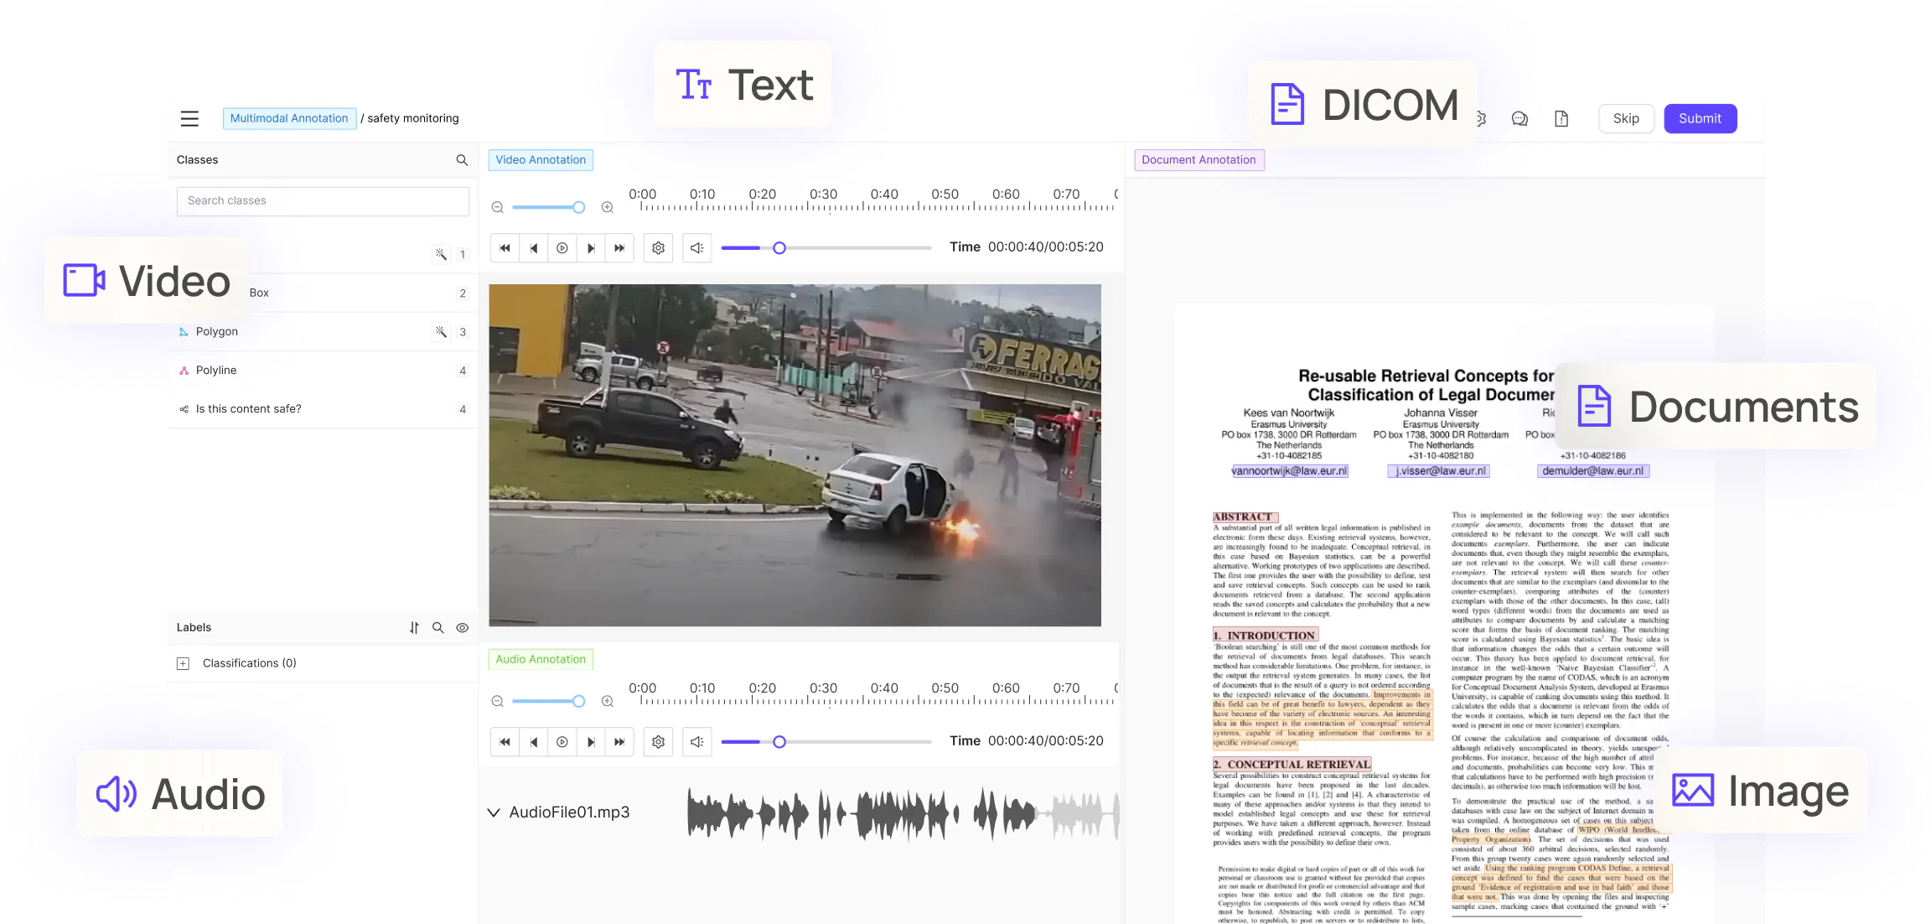Zoom in on the video timeline

click(x=608, y=207)
